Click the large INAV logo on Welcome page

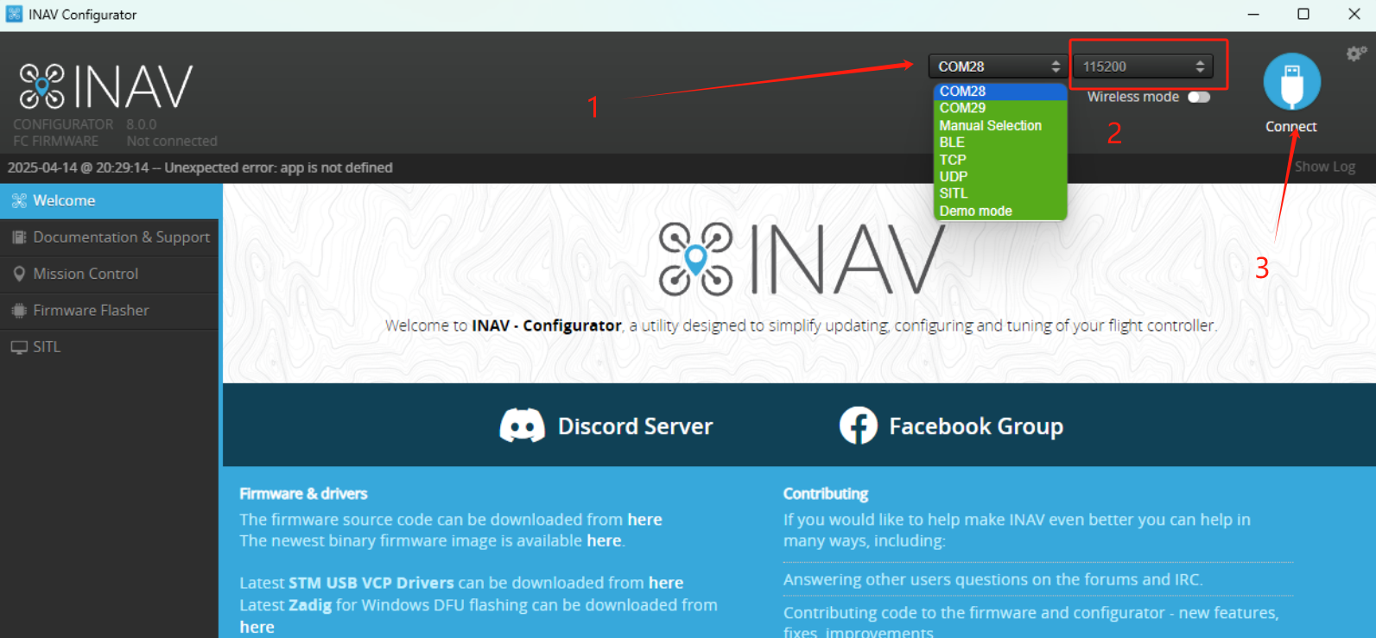pos(802,259)
